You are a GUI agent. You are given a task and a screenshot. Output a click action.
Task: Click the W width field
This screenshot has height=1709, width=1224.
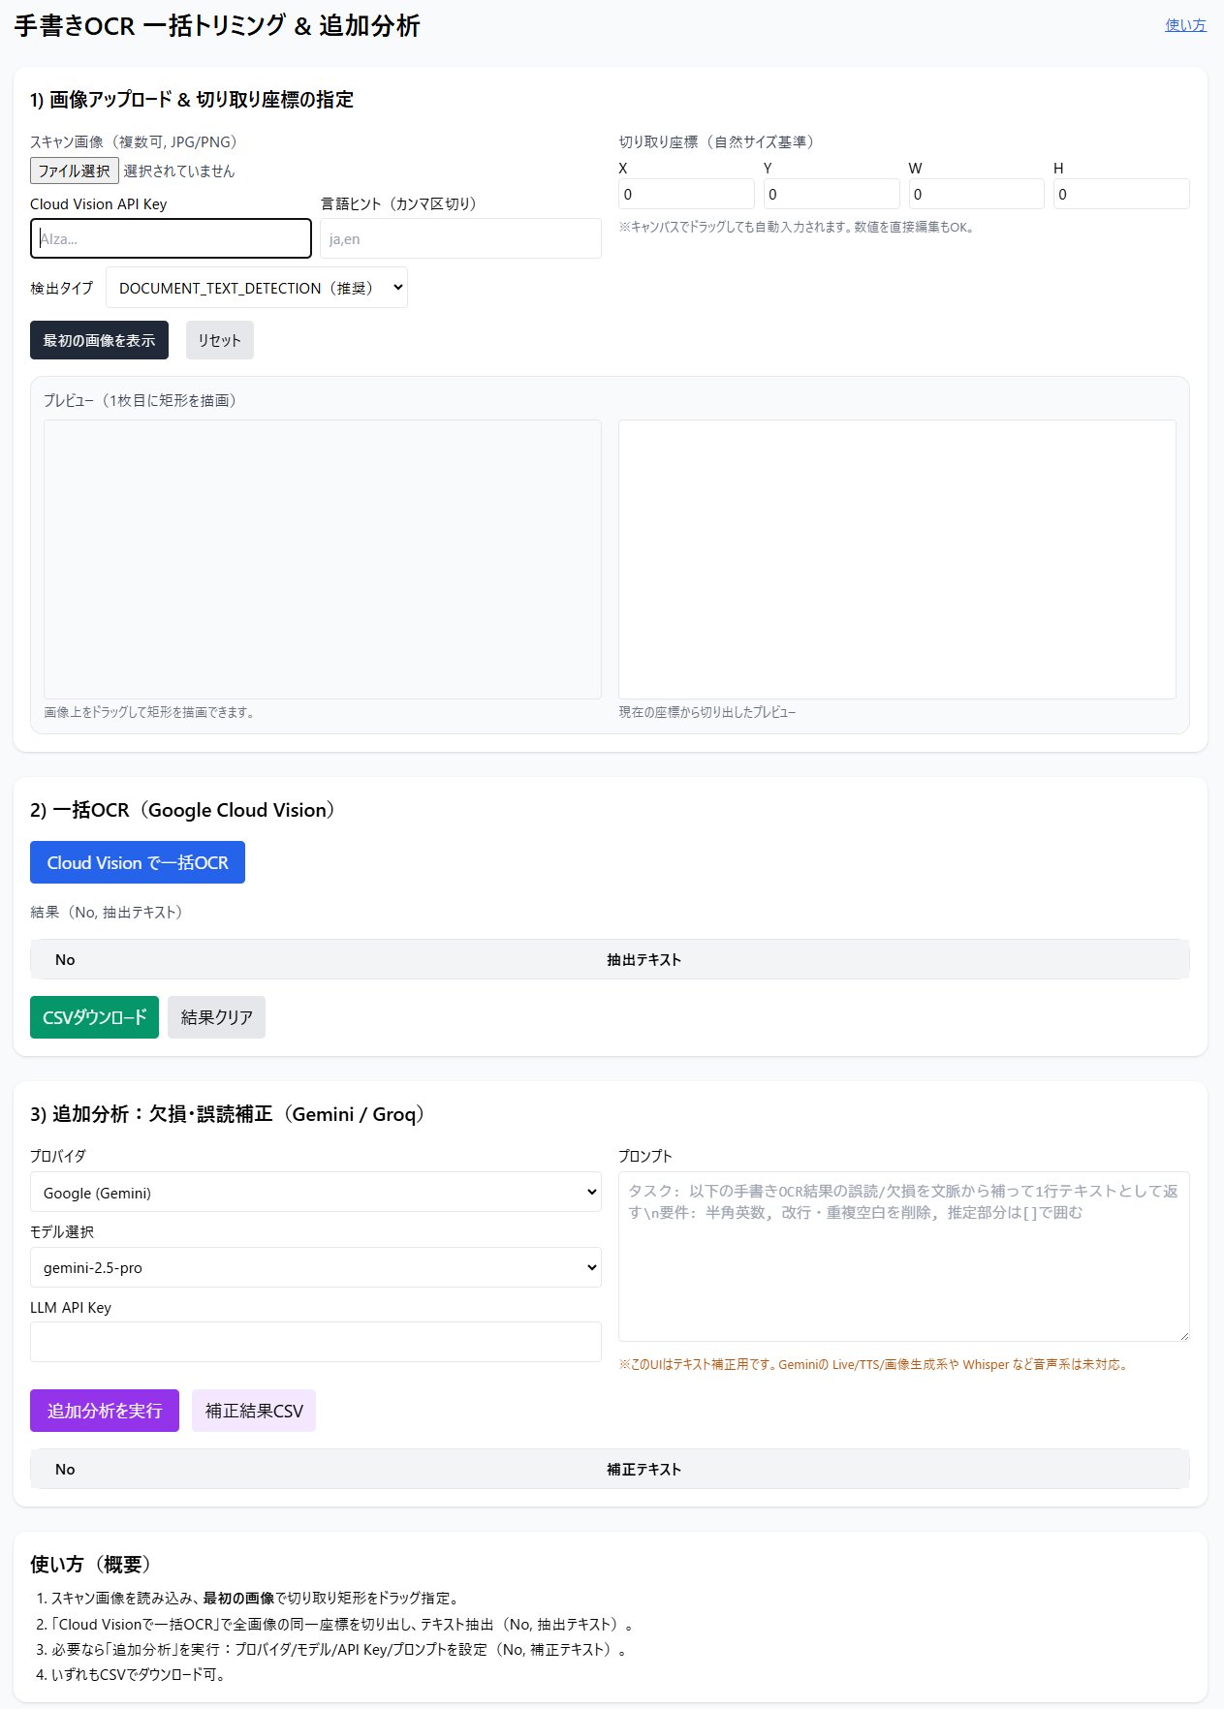[976, 194]
